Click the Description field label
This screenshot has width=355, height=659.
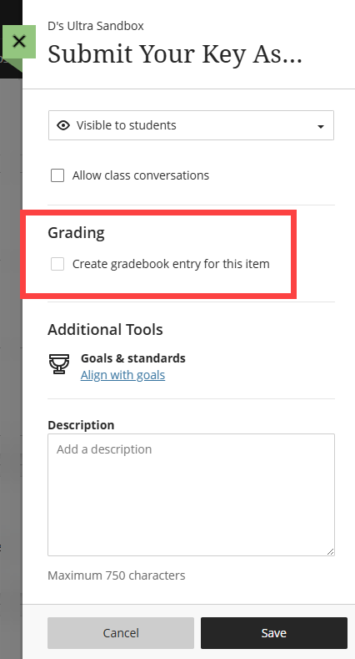click(x=81, y=425)
